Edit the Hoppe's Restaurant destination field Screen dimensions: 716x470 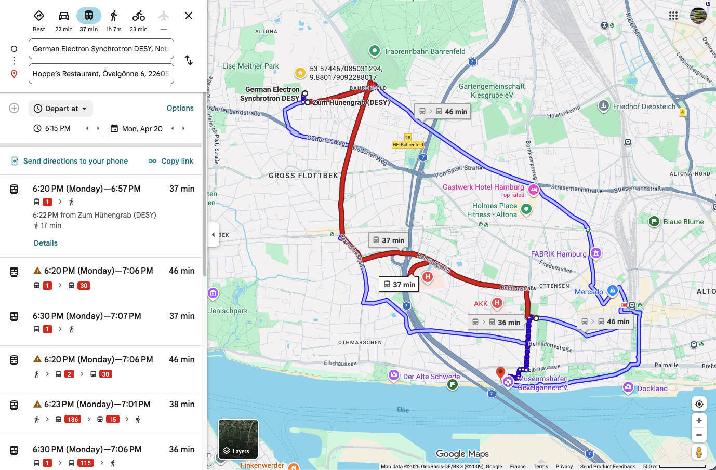click(x=101, y=74)
